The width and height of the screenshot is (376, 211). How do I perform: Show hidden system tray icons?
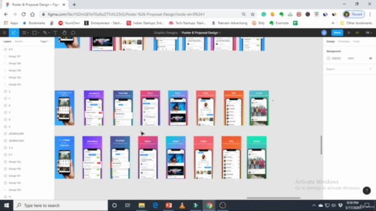coord(314,206)
